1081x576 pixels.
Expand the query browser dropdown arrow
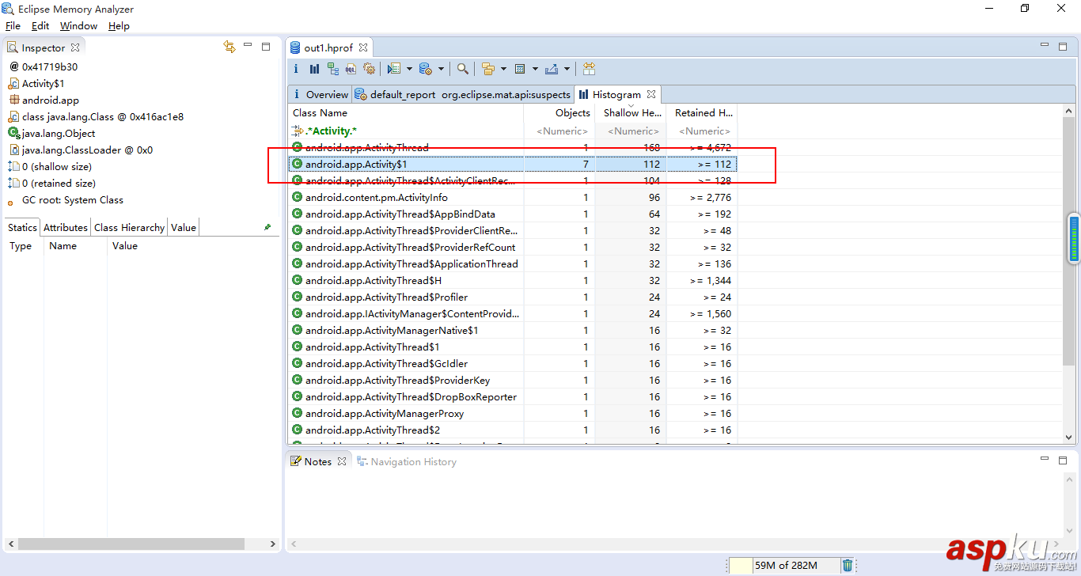pyautogui.click(x=441, y=69)
